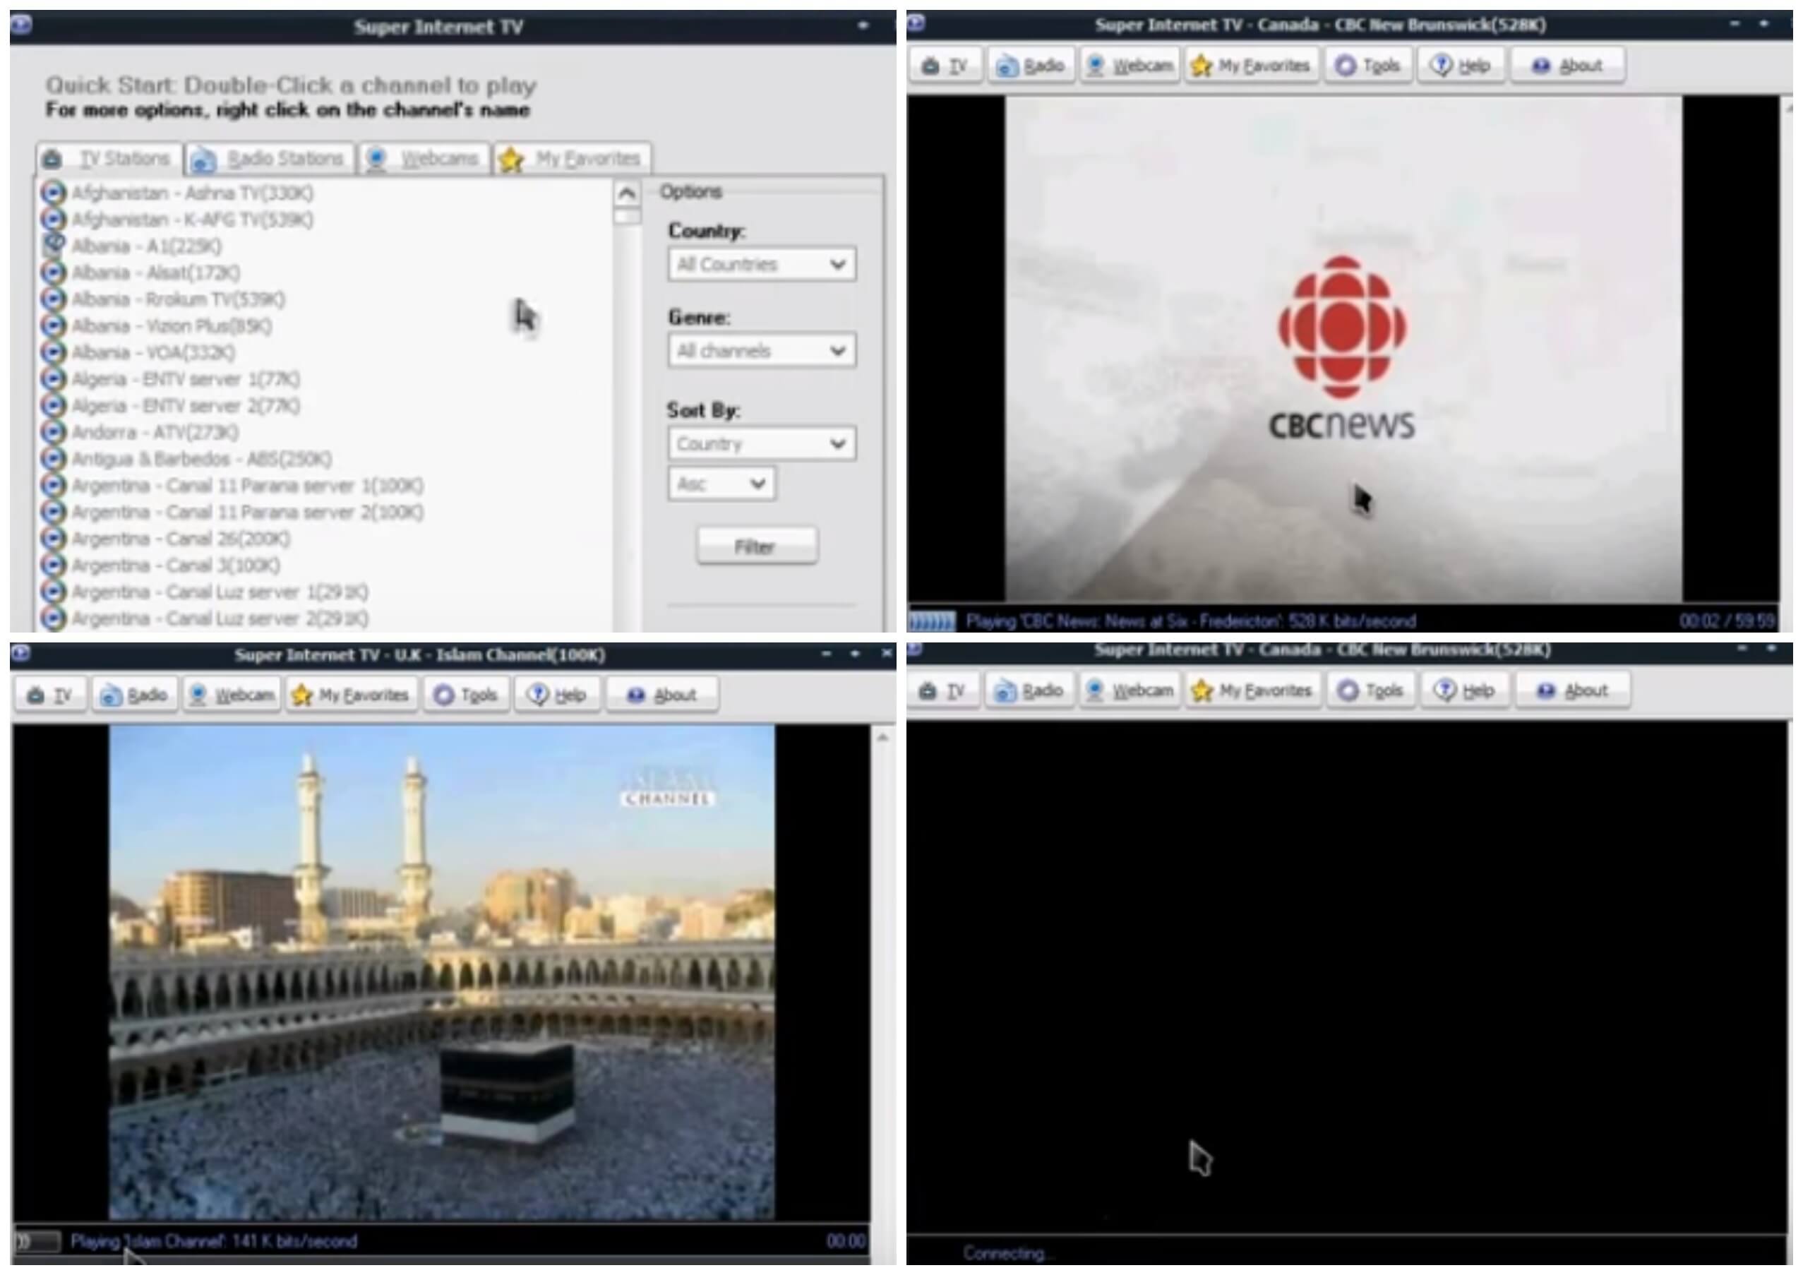Screen dimensions: 1803x1275
Task: Select the row text Argentina - Canal 11 Parana server 1(100K)
Action: pos(247,486)
